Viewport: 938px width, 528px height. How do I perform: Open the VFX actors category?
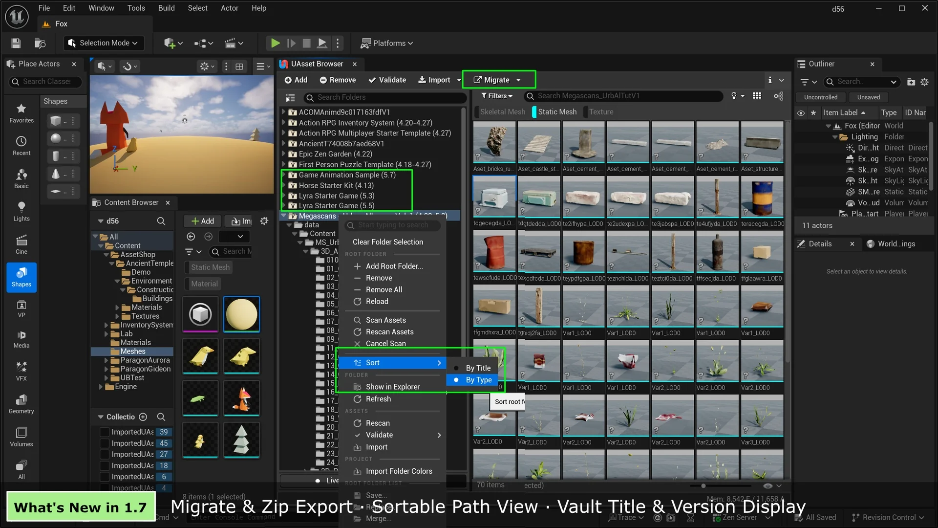click(x=21, y=371)
